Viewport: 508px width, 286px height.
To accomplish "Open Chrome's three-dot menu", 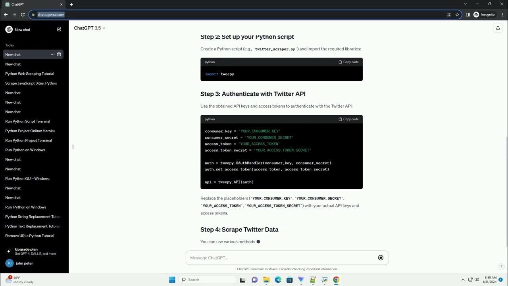I will (502, 14).
